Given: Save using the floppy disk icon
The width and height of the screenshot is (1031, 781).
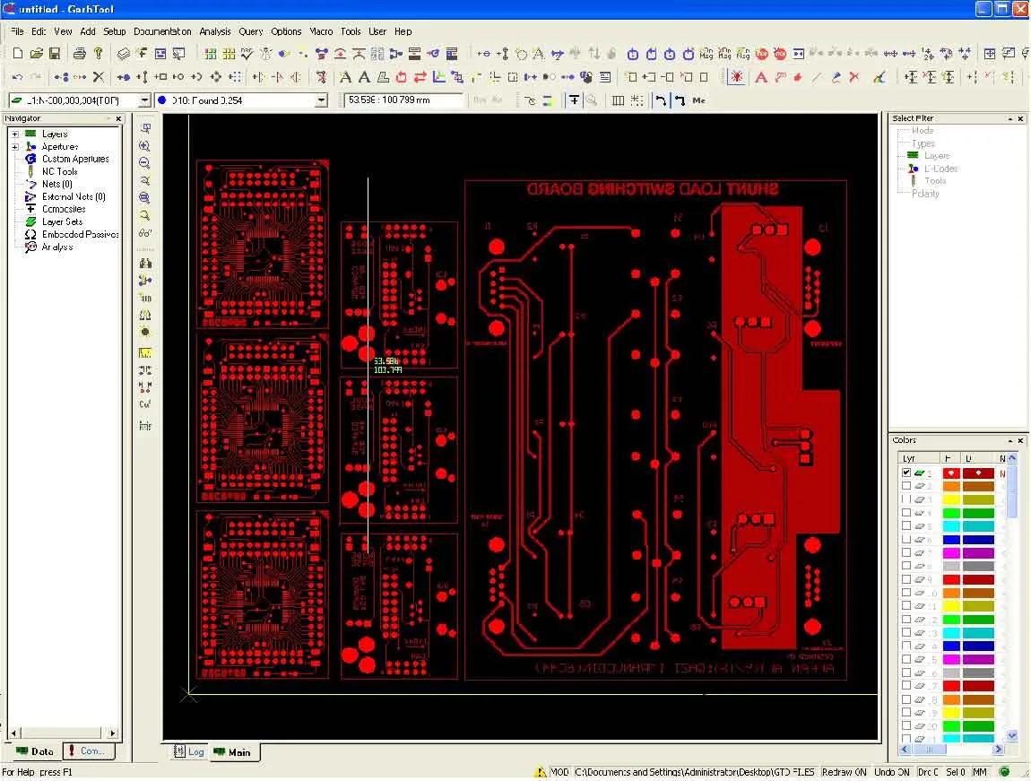Looking at the screenshot, I should [x=55, y=53].
